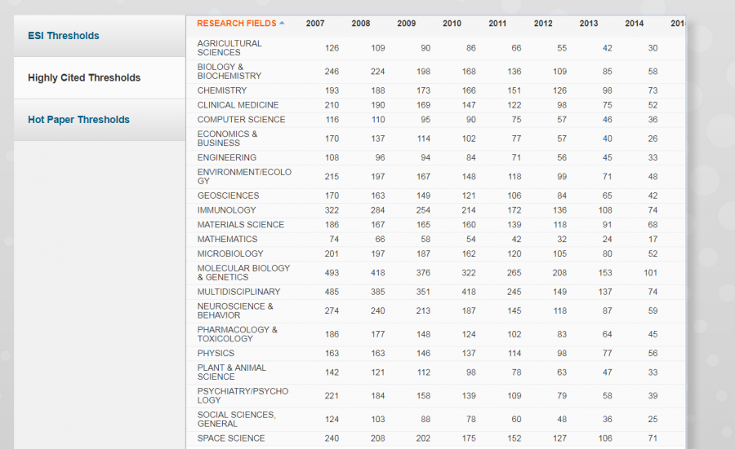The height and width of the screenshot is (449, 735).
Task: Select the 2008 column header
Action: (x=360, y=24)
